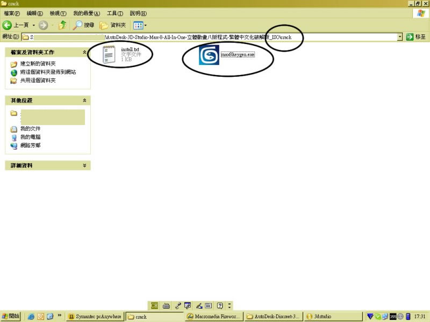Click 建立新的資料夾 link
The image size is (430, 322).
(x=38, y=64)
